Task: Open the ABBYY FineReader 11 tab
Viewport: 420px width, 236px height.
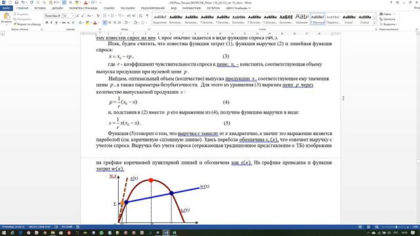Action: tap(238, 9)
